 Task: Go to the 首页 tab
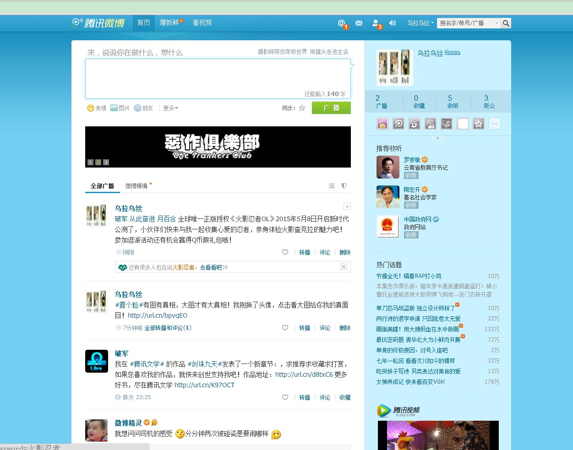tap(144, 23)
